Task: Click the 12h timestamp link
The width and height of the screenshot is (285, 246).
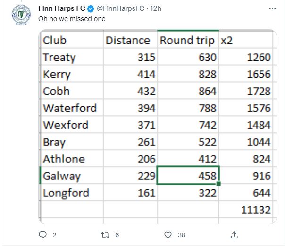Action: [x=156, y=8]
